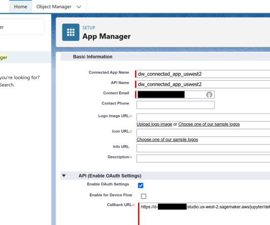Click the Description field
270x225 pixels.
pyautogui.click(x=203, y=158)
